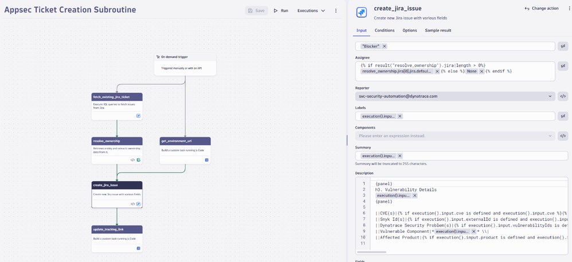The height and width of the screenshot is (262, 572).
Task: Remove the None chip in Assignee
Action: click(481, 72)
